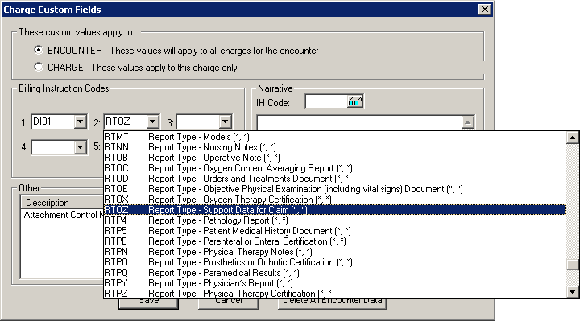Click the dropdown list scrollbar thumb
The height and width of the screenshot is (321, 580).
572,265
